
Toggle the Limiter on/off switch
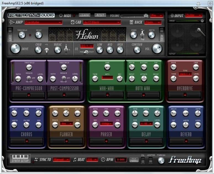[151, 160]
